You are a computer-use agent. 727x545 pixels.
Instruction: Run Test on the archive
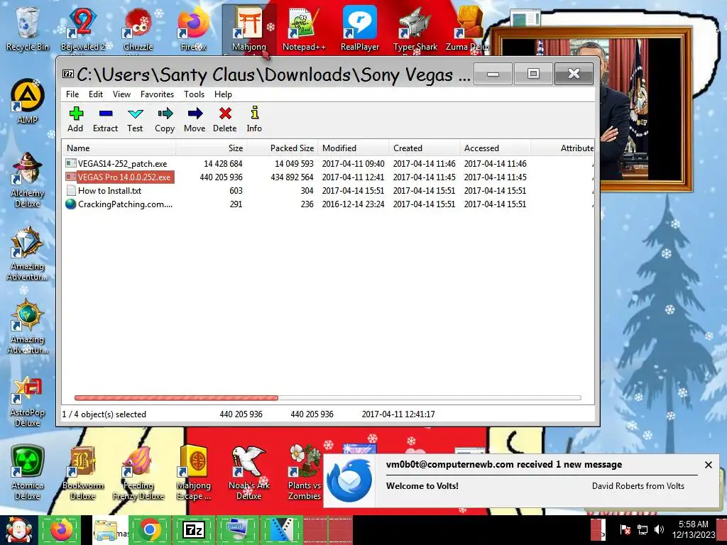pyautogui.click(x=135, y=119)
